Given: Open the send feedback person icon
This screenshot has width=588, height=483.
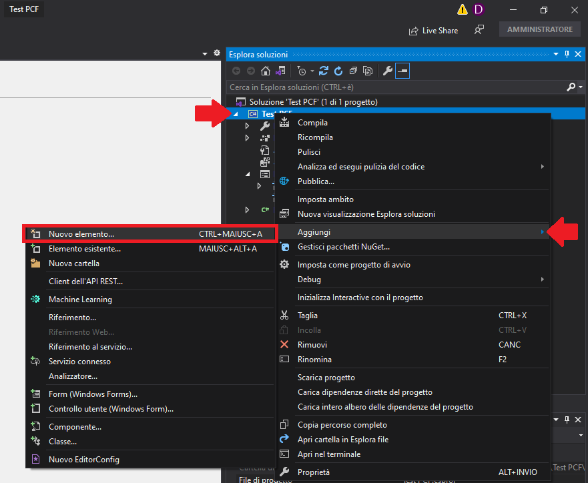Looking at the screenshot, I should point(479,30).
